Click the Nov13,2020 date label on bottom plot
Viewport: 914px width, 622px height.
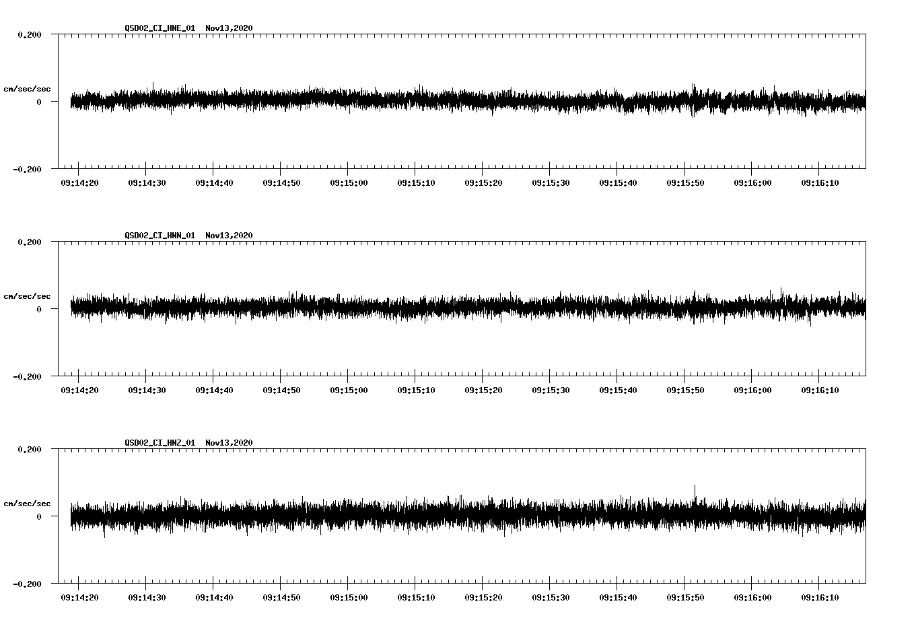pyautogui.click(x=228, y=443)
